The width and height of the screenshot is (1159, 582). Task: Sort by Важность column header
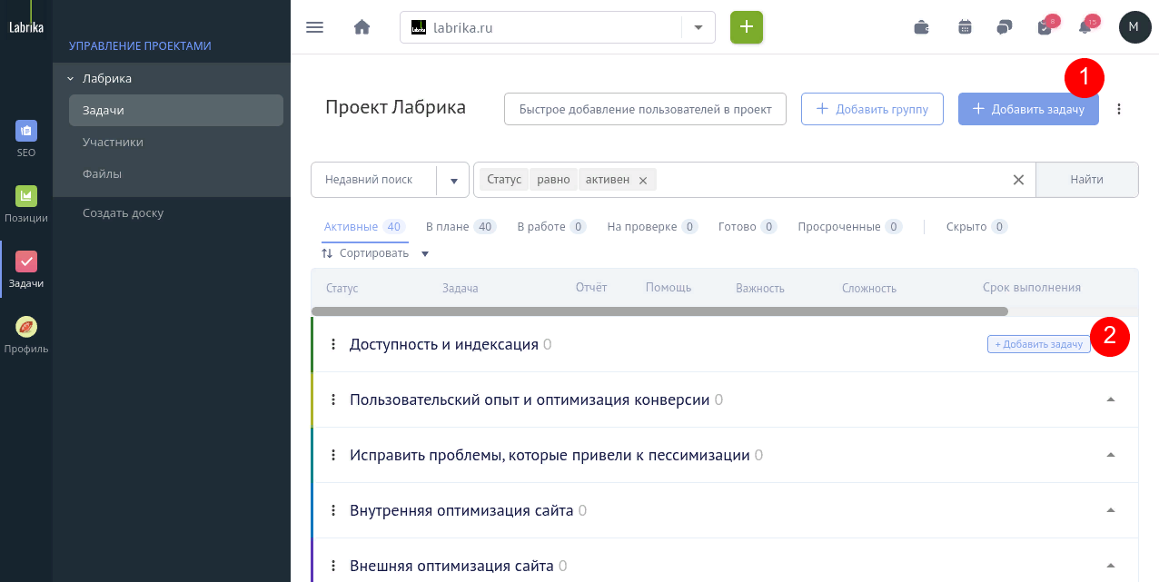(760, 289)
